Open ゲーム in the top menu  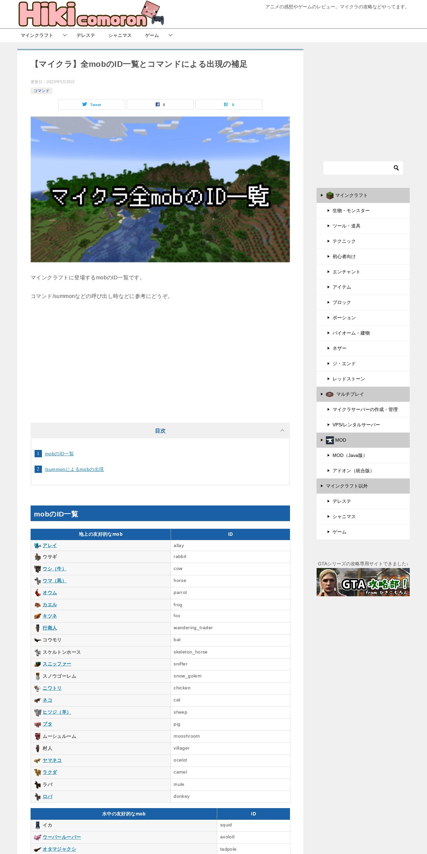tap(152, 35)
